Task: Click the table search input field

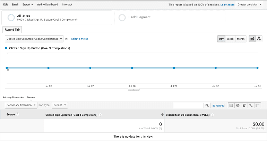Action: coord(188,105)
